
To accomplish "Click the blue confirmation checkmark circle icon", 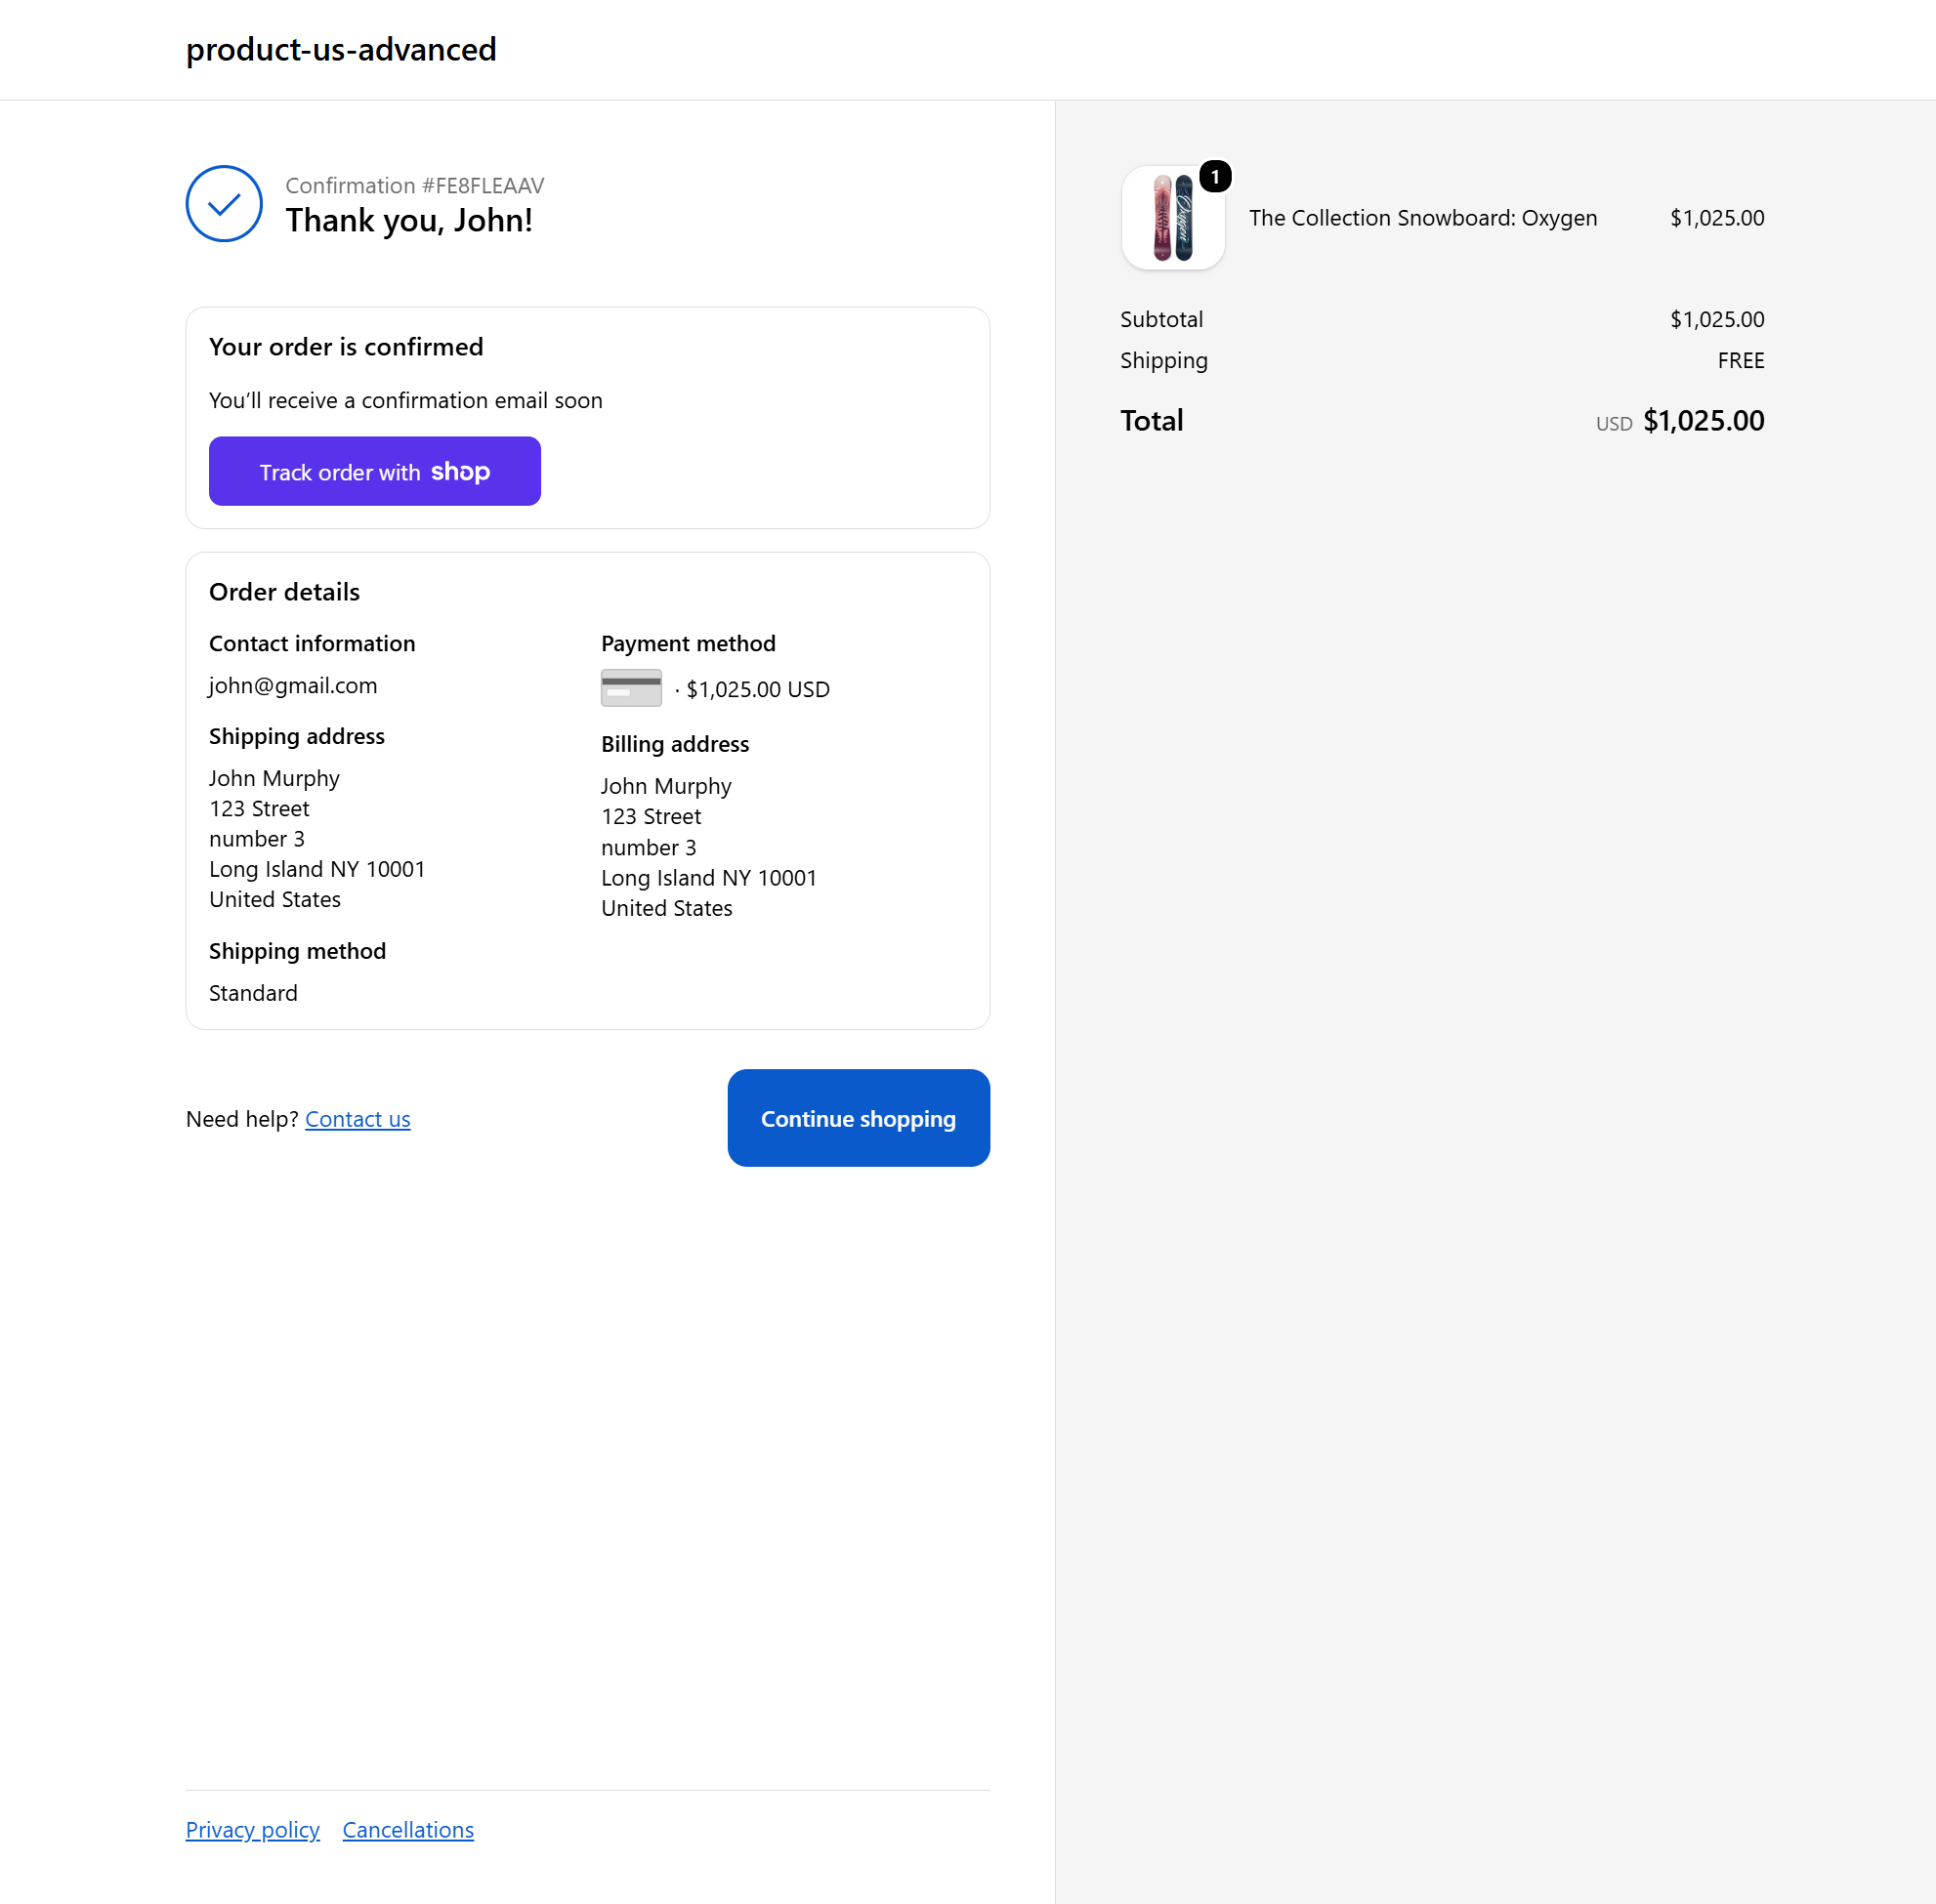I will (x=224, y=204).
